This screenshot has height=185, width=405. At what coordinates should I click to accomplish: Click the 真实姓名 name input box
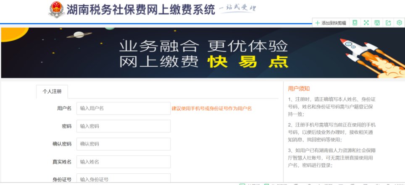click(x=124, y=162)
